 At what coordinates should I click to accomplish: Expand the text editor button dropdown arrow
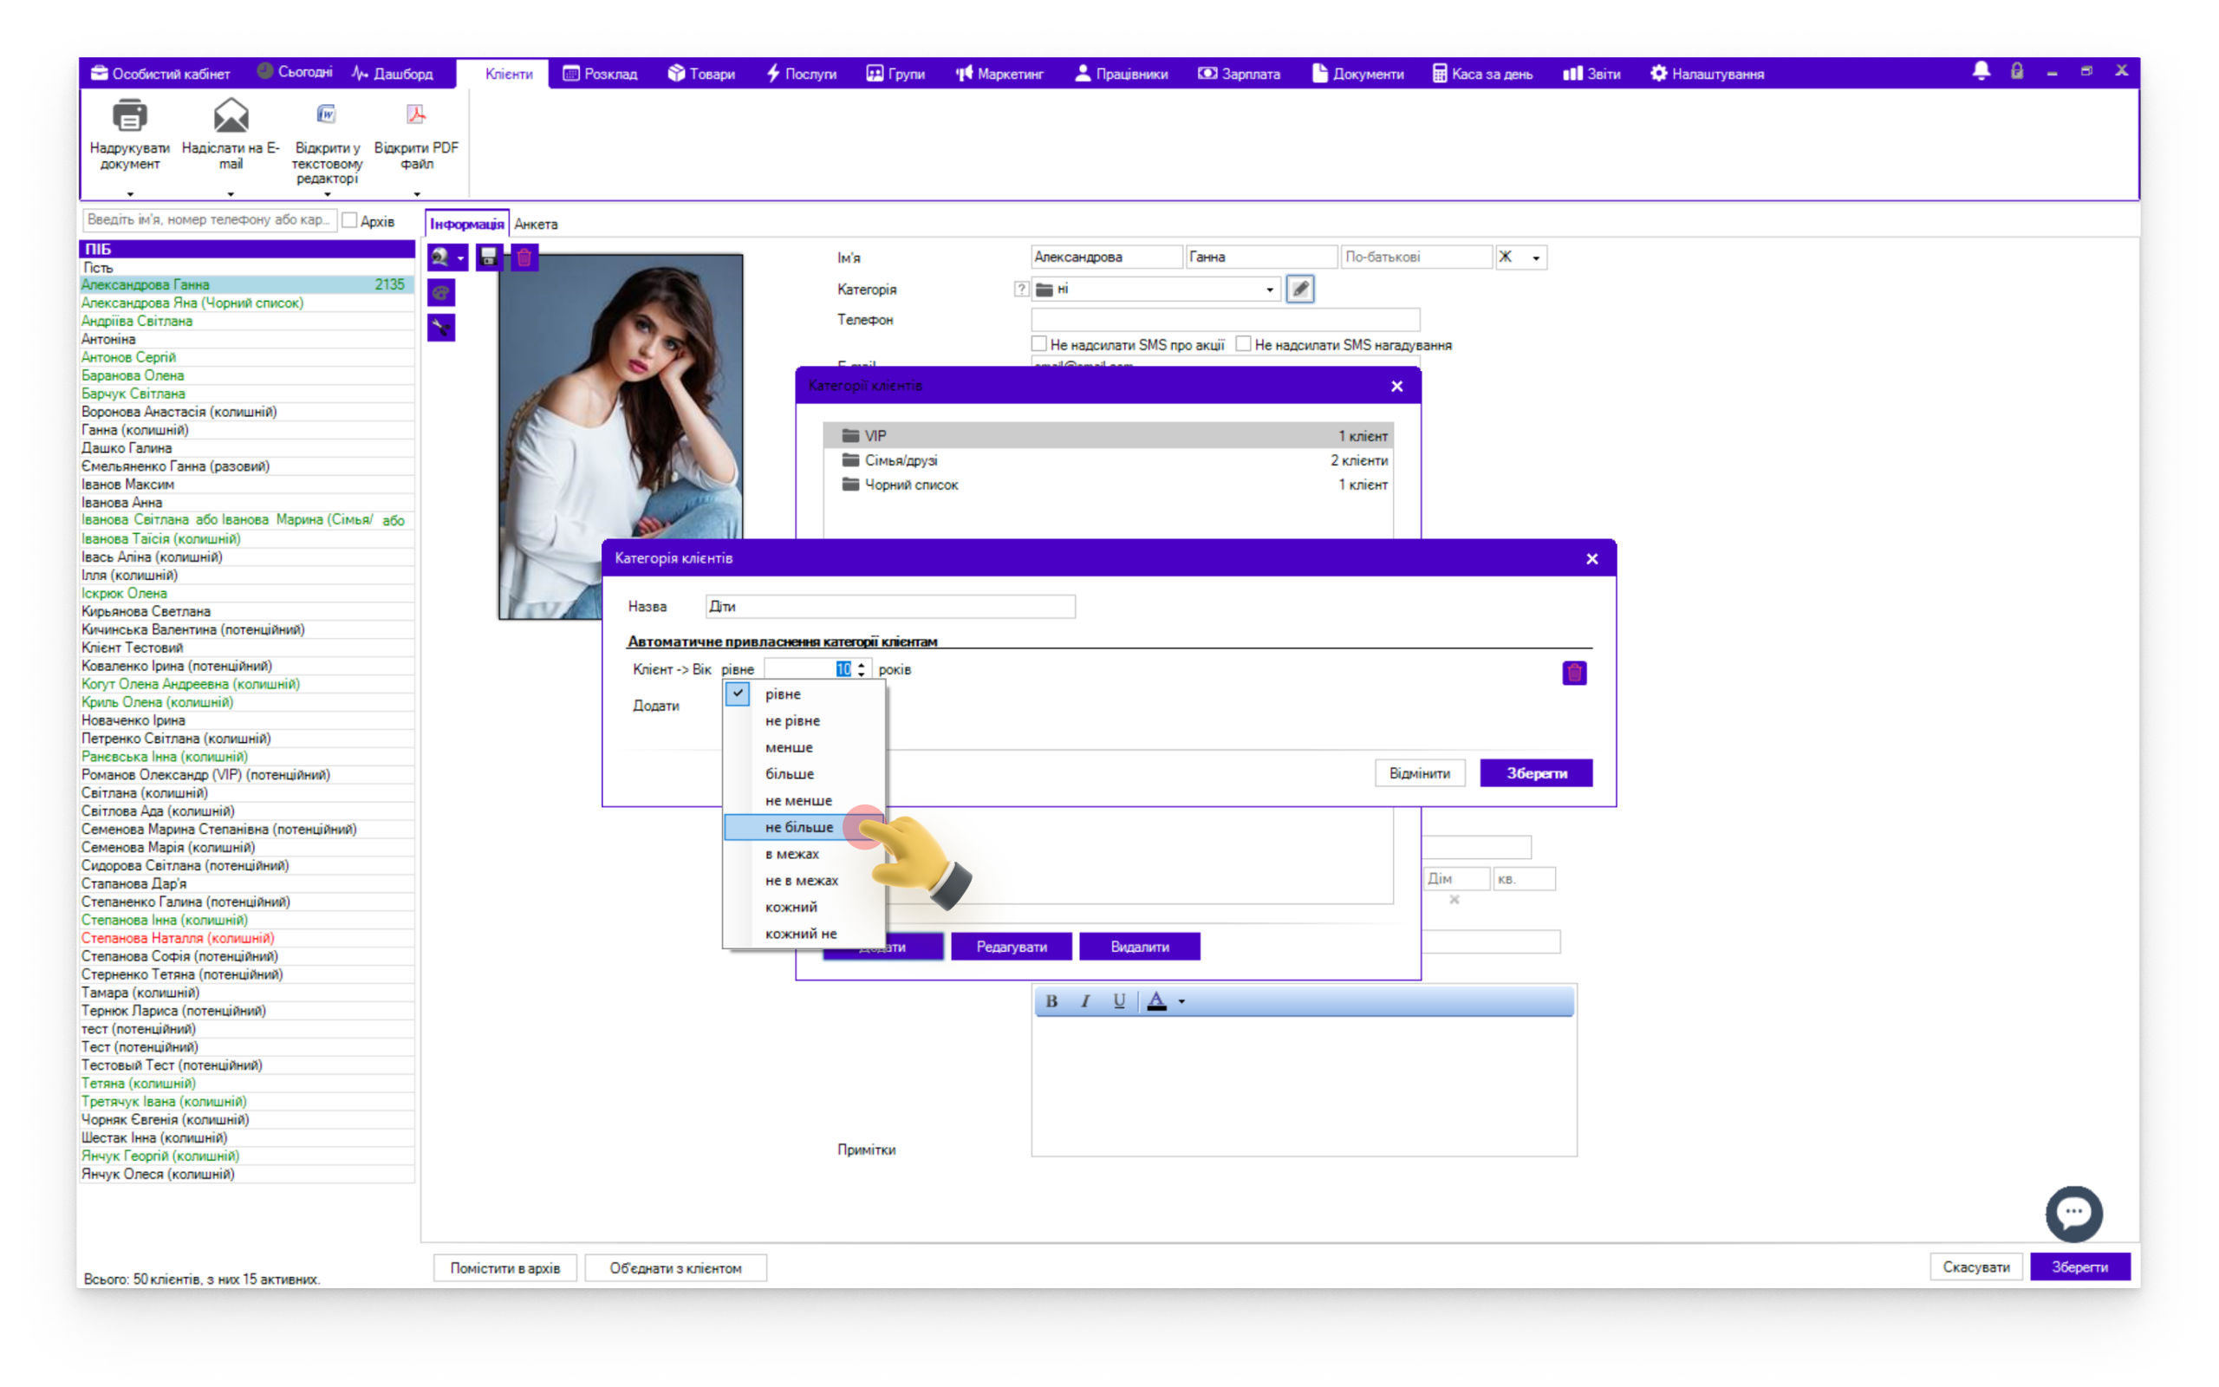(x=327, y=193)
